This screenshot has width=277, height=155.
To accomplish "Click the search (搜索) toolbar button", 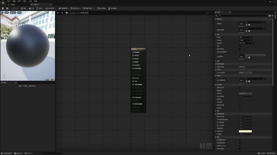I will pyautogui.click(x=23, y=8).
